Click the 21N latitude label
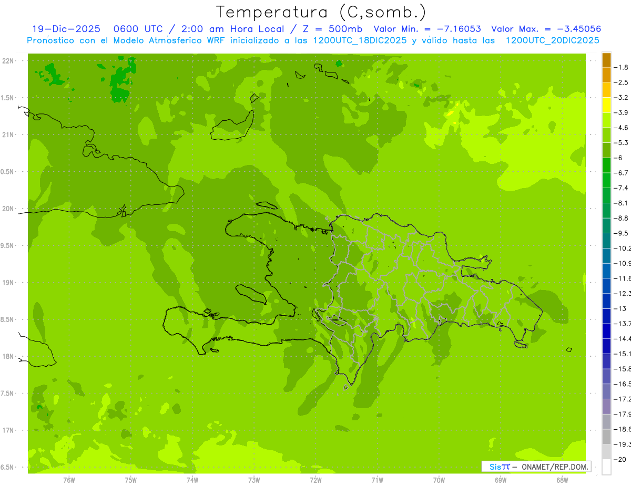 pos(8,134)
